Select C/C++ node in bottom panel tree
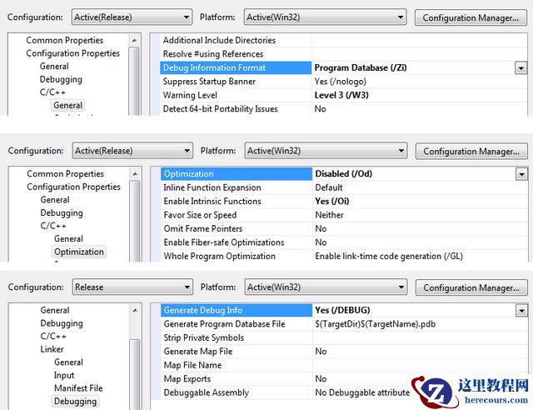 [x=53, y=336]
